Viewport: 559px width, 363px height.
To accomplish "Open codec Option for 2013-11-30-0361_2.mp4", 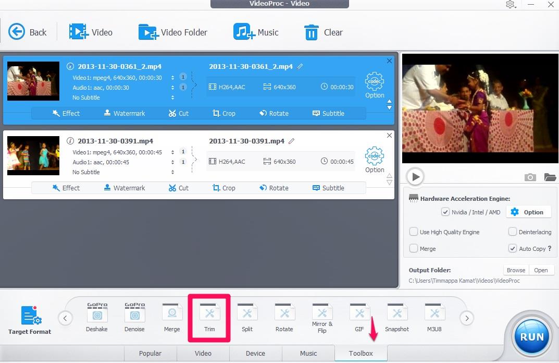I will pos(375,86).
